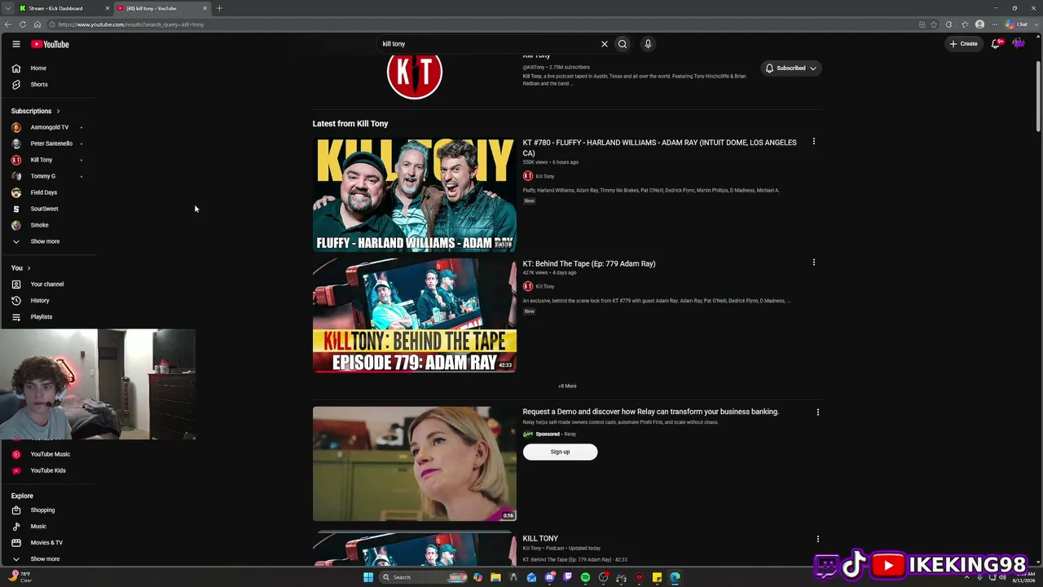
Task: Open the Windows Start menu
Action: pos(368,577)
